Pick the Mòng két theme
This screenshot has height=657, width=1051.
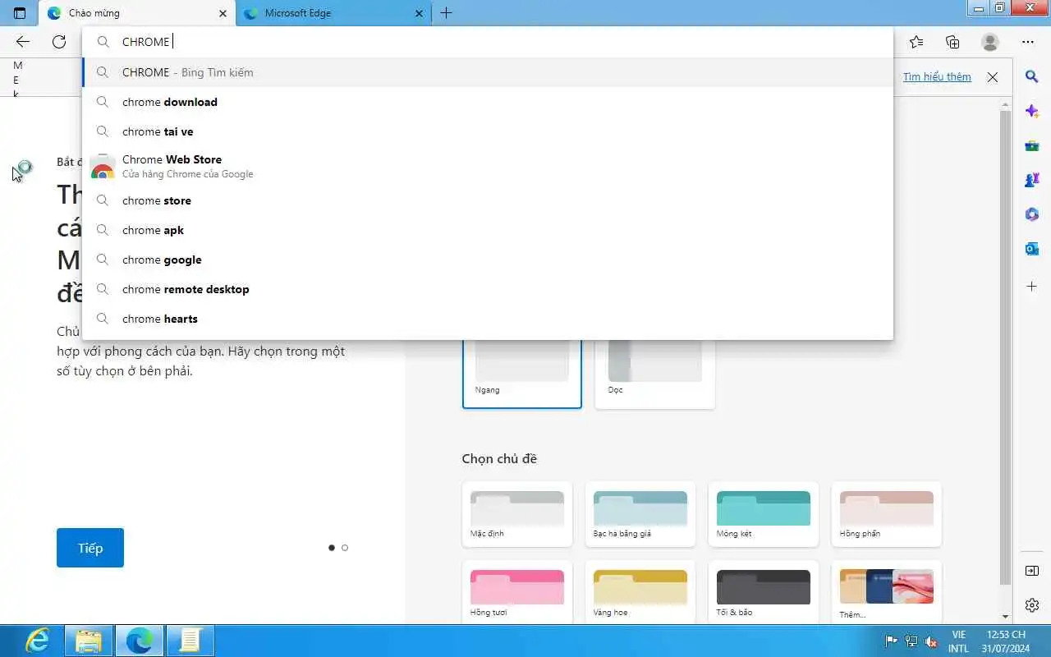[x=764, y=514]
